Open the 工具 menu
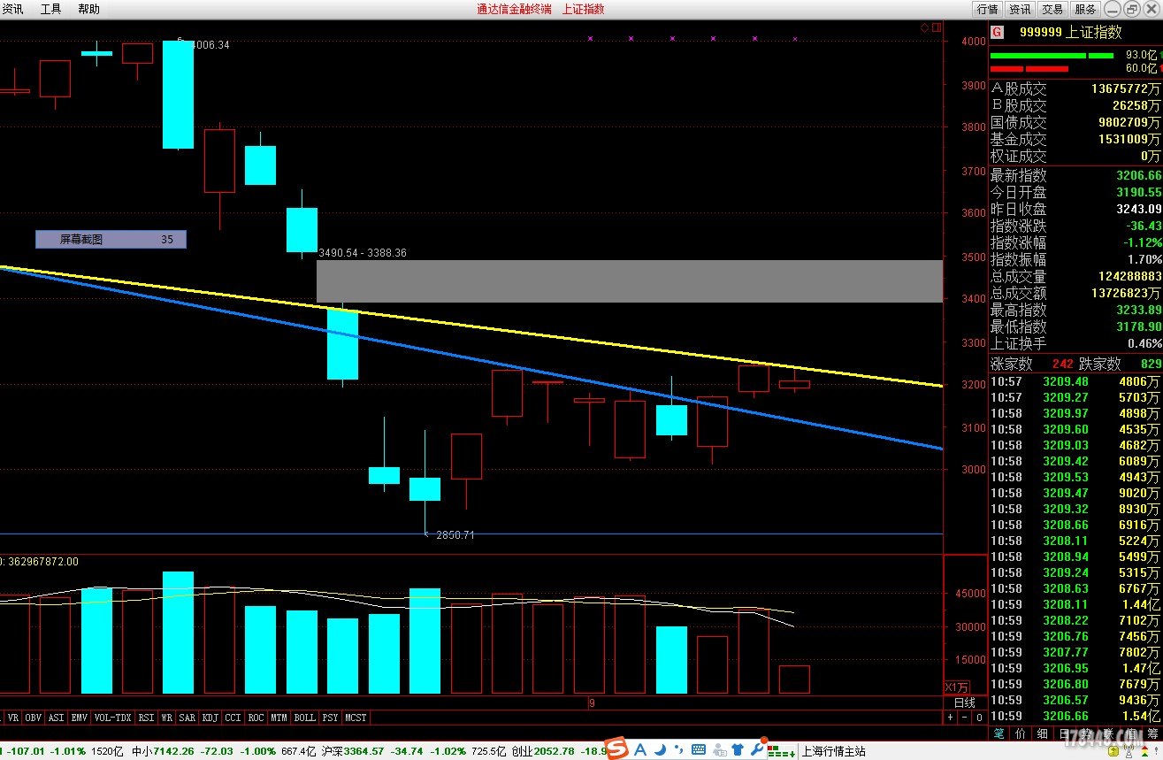 (51, 9)
